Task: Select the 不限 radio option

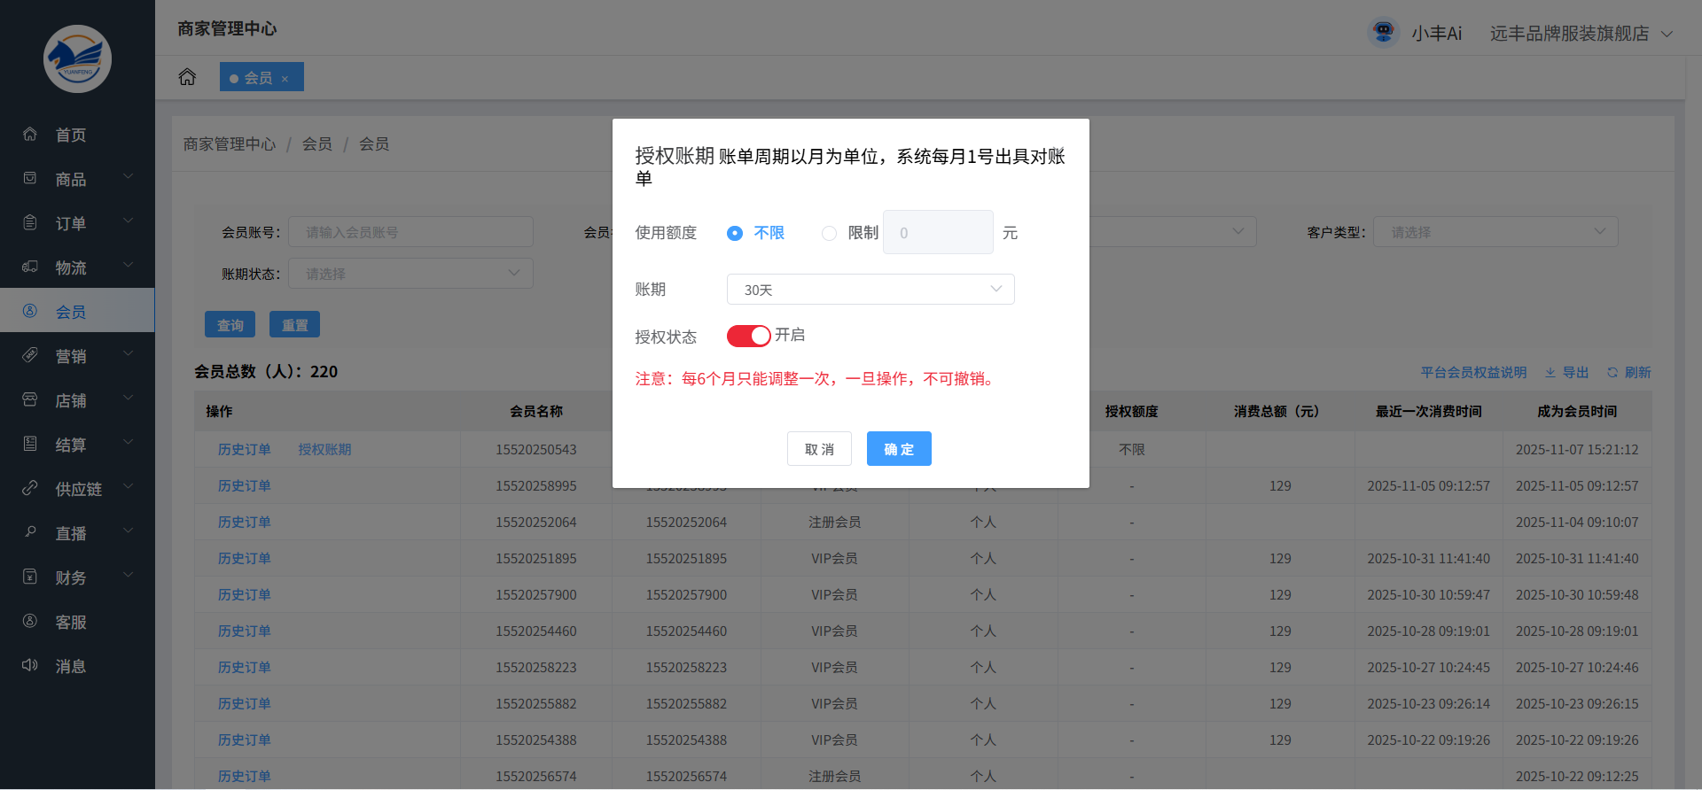Action: click(x=735, y=233)
